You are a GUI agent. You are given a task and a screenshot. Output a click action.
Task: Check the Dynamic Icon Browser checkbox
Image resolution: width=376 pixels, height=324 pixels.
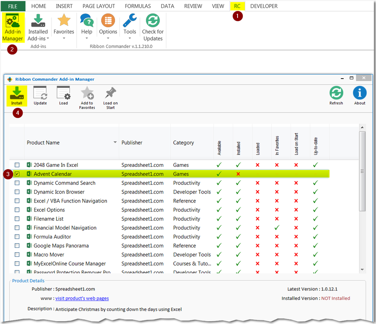(x=17, y=192)
